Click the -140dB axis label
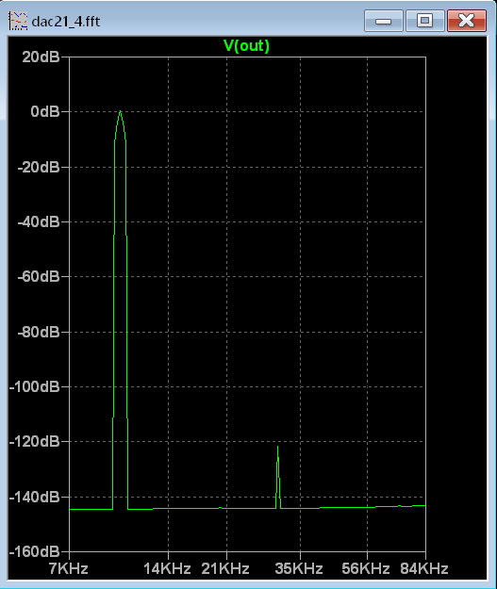Image resolution: width=497 pixels, height=589 pixels. 35,498
